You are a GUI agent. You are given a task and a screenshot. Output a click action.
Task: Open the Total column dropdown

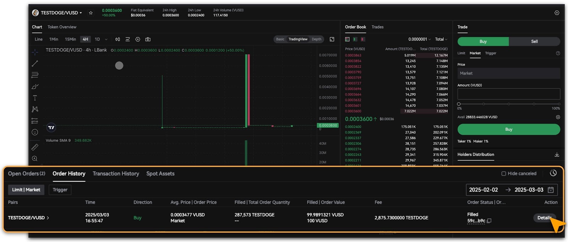(441, 39)
